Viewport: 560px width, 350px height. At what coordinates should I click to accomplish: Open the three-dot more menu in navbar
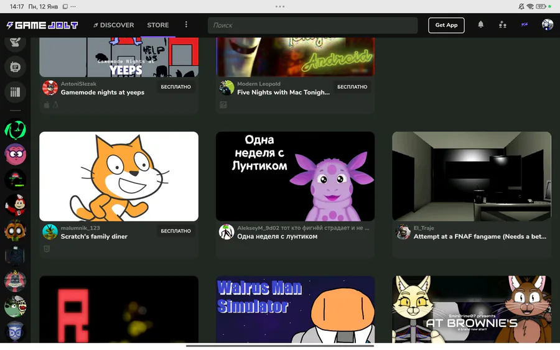(186, 25)
